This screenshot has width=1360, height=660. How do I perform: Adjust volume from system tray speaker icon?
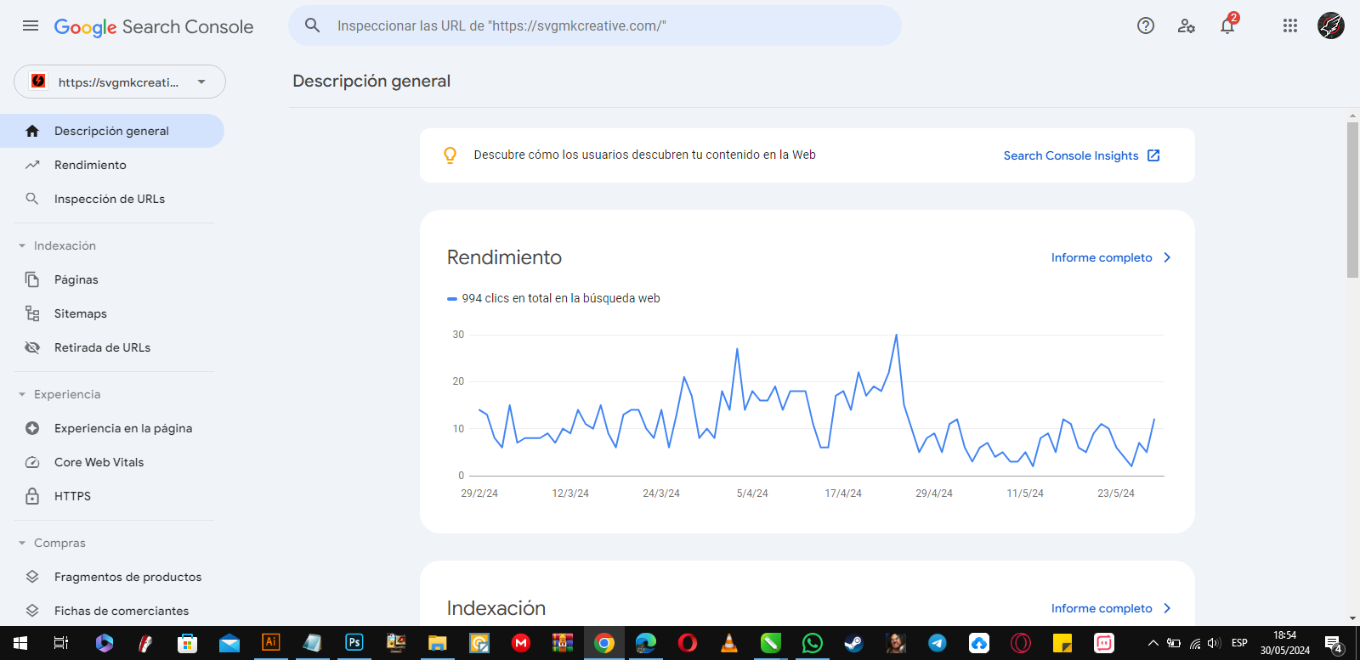coord(1214,643)
